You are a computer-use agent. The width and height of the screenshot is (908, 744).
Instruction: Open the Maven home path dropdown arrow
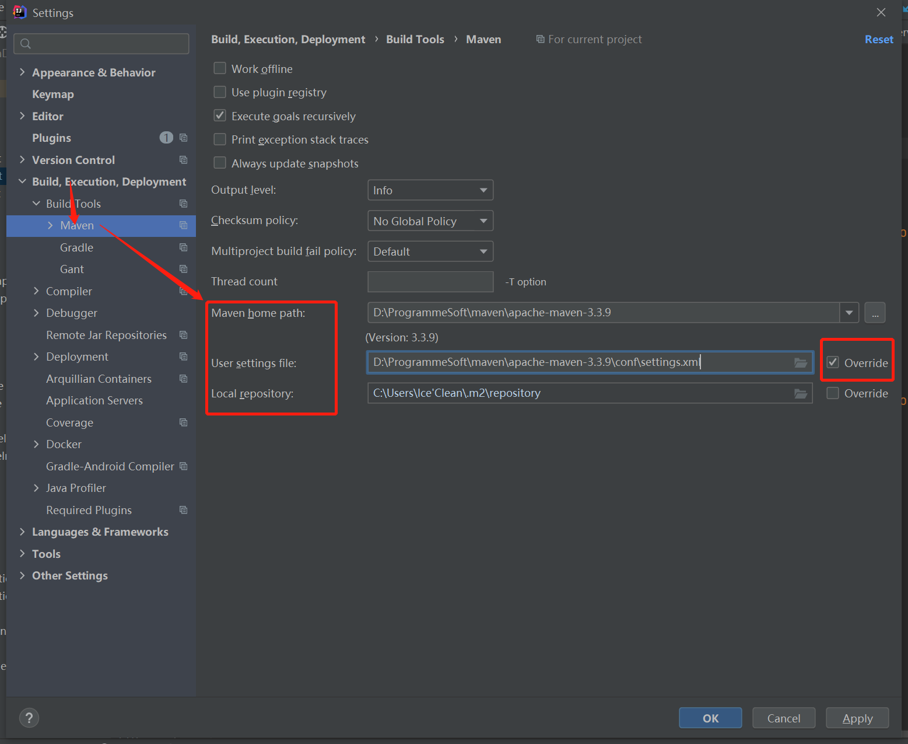(849, 313)
